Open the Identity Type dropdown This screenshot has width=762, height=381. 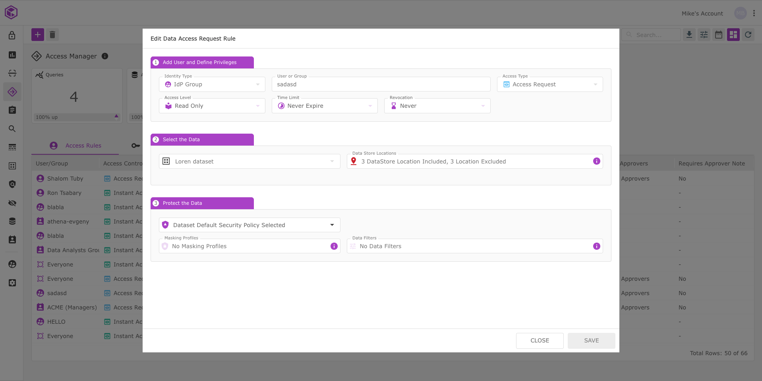pyautogui.click(x=212, y=84)
